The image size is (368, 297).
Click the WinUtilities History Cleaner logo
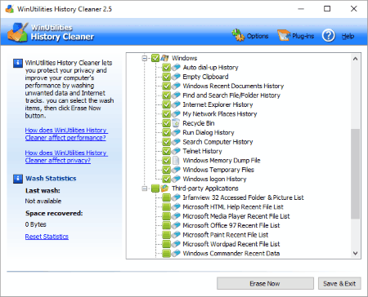pos(18,33)
